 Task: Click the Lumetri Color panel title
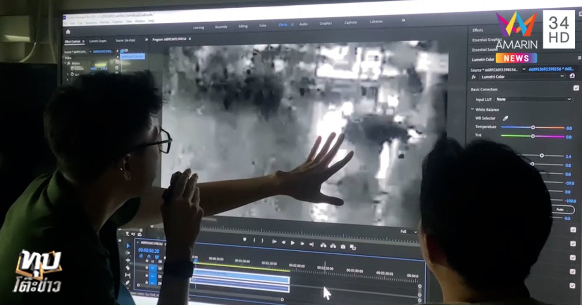(483, 60)
